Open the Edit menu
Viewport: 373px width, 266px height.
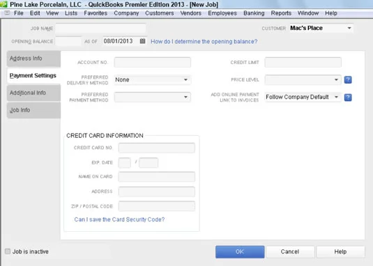click(35, 13)
